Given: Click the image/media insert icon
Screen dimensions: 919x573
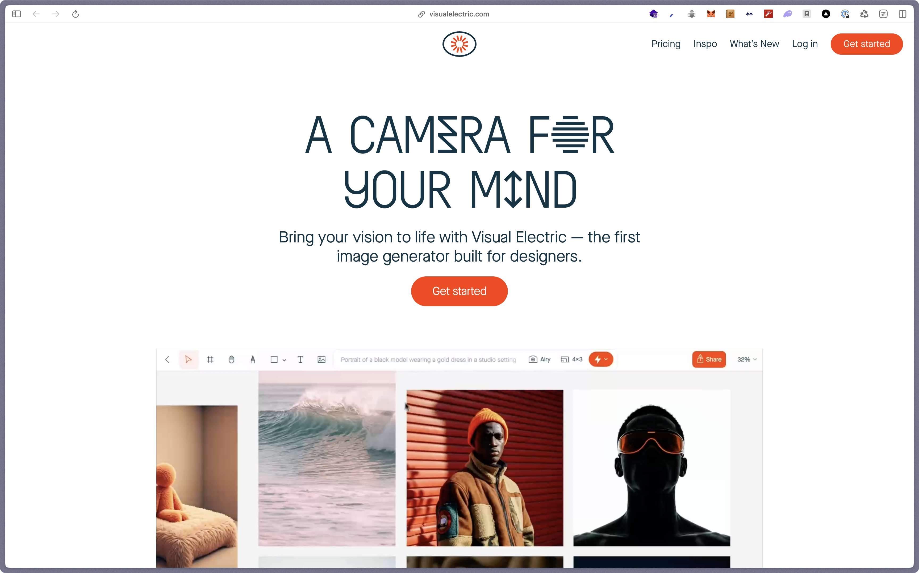Looking at the screenshot, I should (x=321, y=359).
